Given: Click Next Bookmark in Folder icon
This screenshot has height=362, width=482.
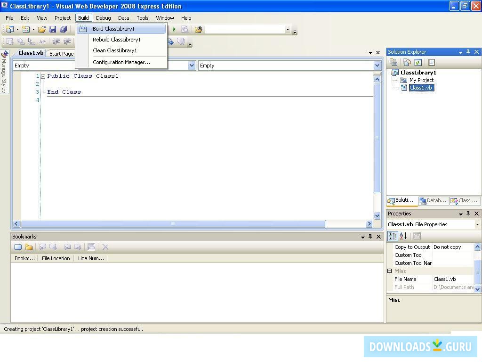Looking at the screenshot, I should [78, 247].
